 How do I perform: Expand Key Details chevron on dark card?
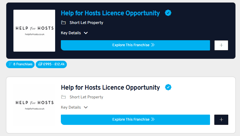[x=86, y=33]
